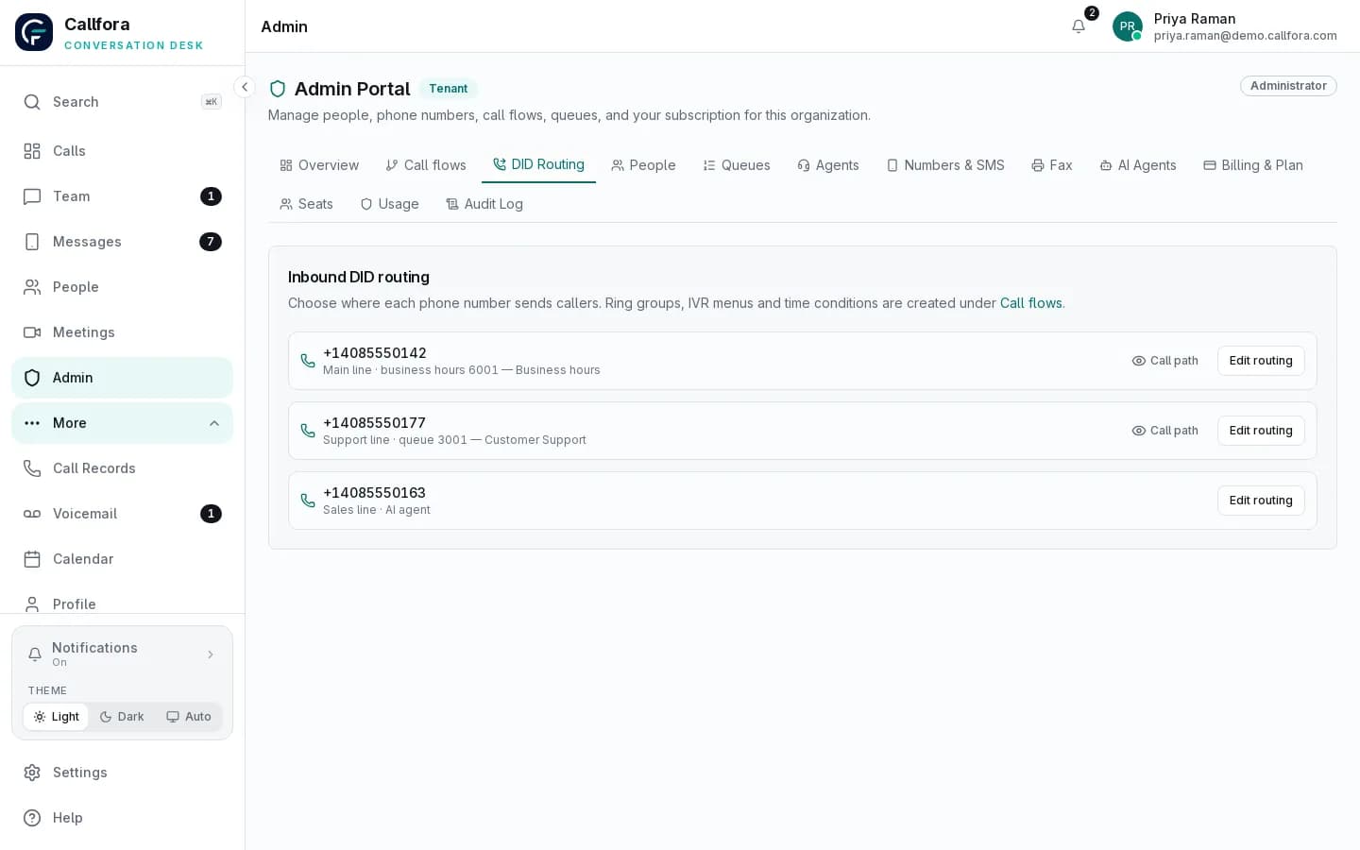This screenshot has width=1360, height=850.
Task: Click the PR user avatar
Action: (1128, 26)
